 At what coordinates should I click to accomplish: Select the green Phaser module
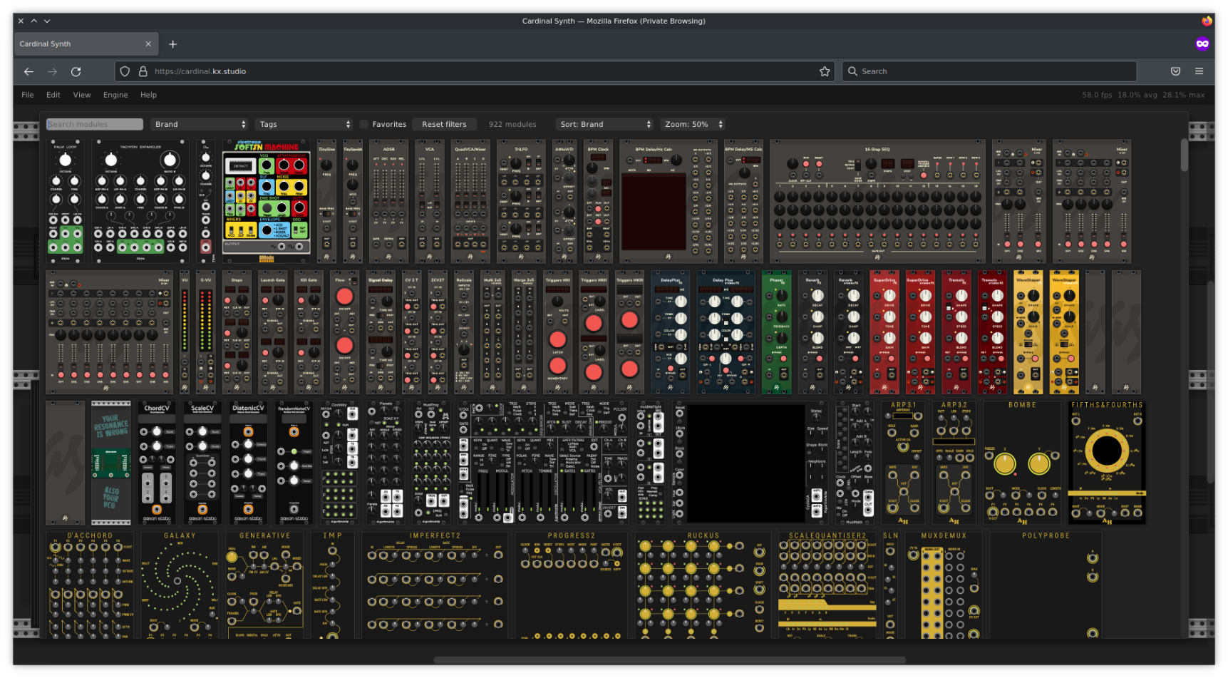tap(776, 332)
